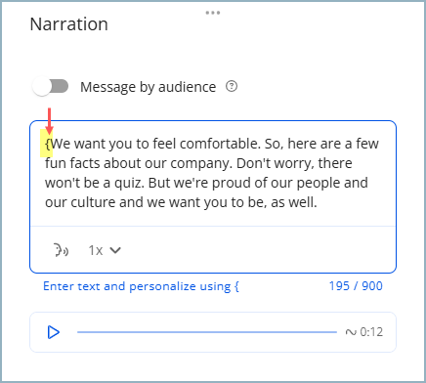Click the red arrow annotation
426x383 pixels.
pyautogui.click(x=49, y=121)
